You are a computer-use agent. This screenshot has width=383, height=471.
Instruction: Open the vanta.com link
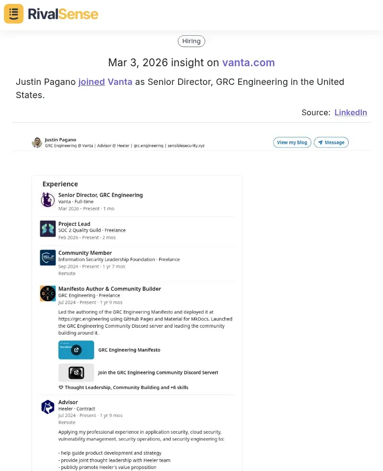248,63
